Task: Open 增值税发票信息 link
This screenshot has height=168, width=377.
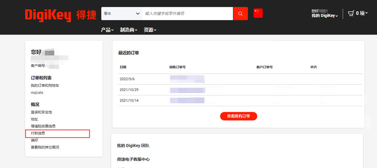Action: pos(43,126)
